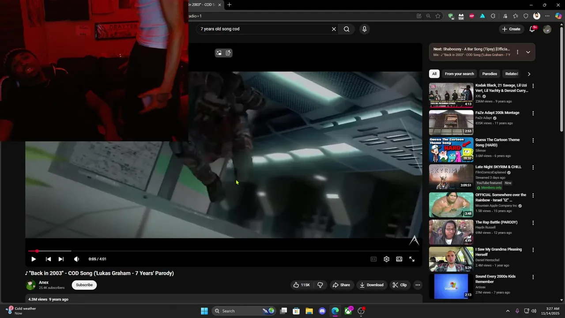
Task: Search with your voice microphone
Action: [364, 29]
